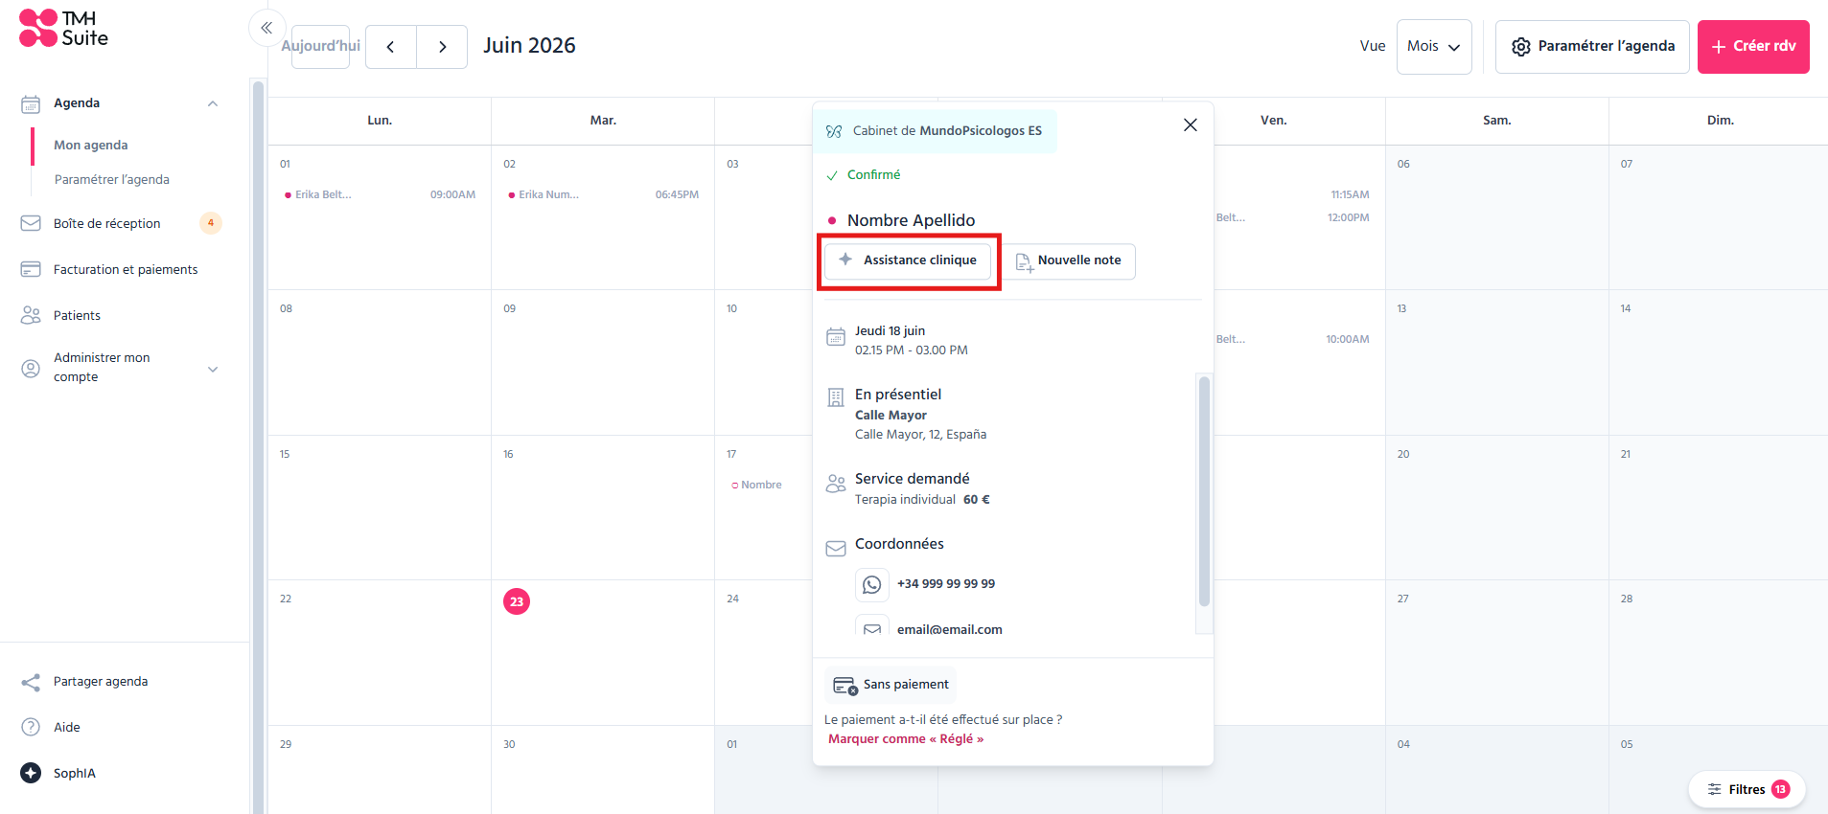Click the Marquer comme « Réglé » link
Image resolution: width=1828 pixels, height=814 pixels.
(x=906, y=739)
